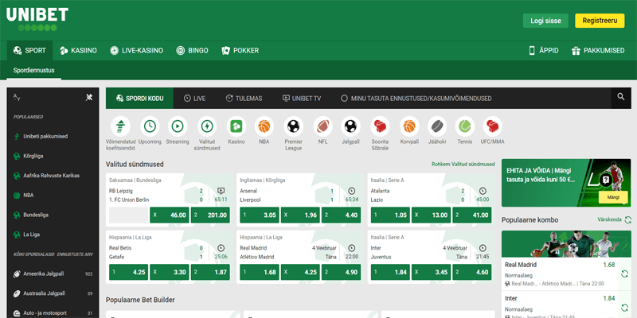Screen dimensions: 637x318
Task: Choose the NFL football icon
Action: (323, 126)
